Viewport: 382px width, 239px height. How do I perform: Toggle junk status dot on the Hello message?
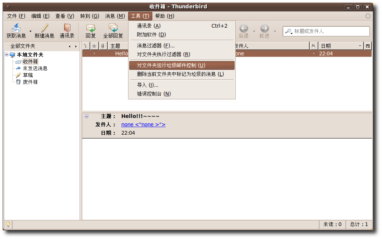[313, 53]
